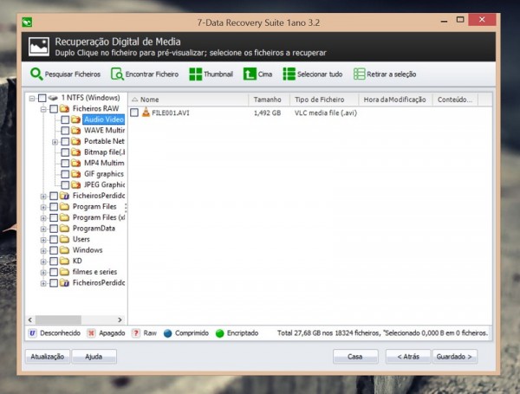The width and height of the screenshot is (520, 394).
Task: Click the Ficheiros RAW folder icon
Action: pos(64,109)
